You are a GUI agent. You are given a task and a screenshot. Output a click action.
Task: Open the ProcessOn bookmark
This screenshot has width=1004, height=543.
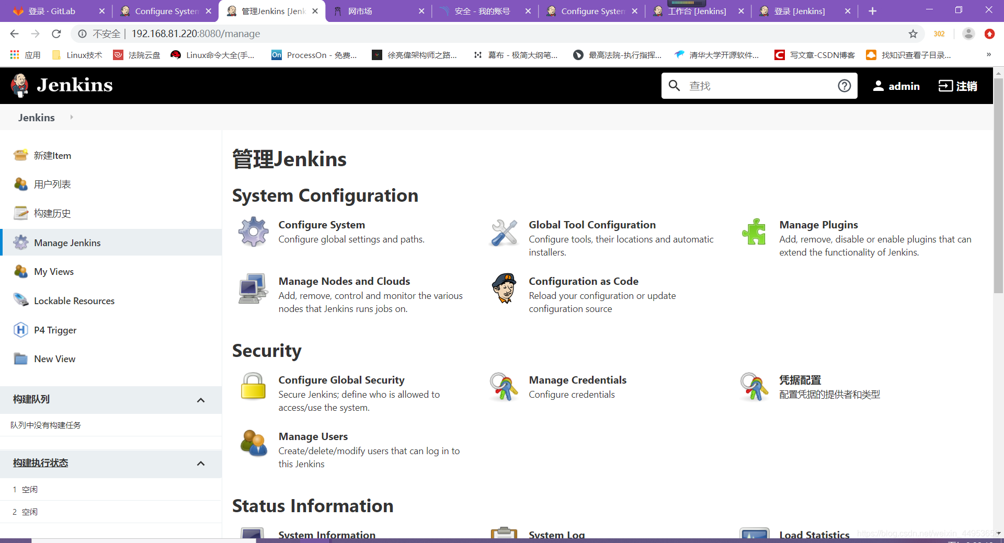point(314,55)
